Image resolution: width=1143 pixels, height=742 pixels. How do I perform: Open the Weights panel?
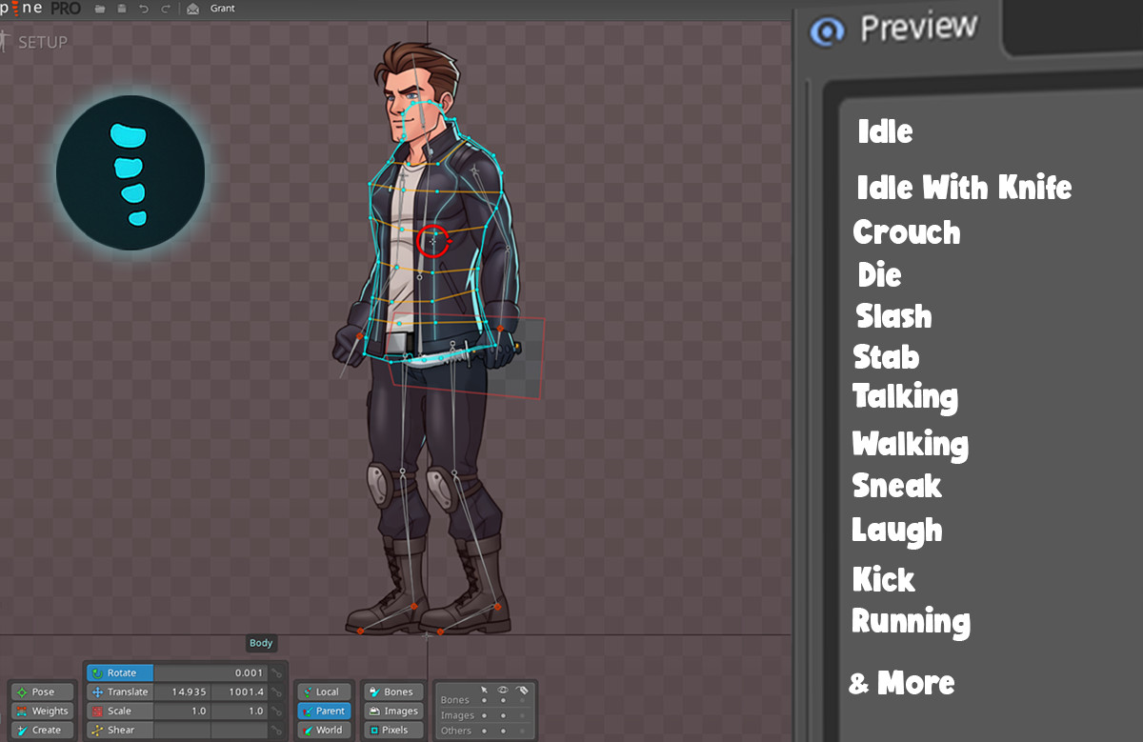point(41,711)
